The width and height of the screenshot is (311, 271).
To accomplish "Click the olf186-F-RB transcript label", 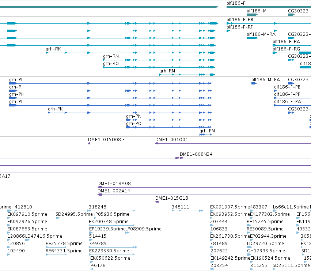I will click(x=240, y=20).
